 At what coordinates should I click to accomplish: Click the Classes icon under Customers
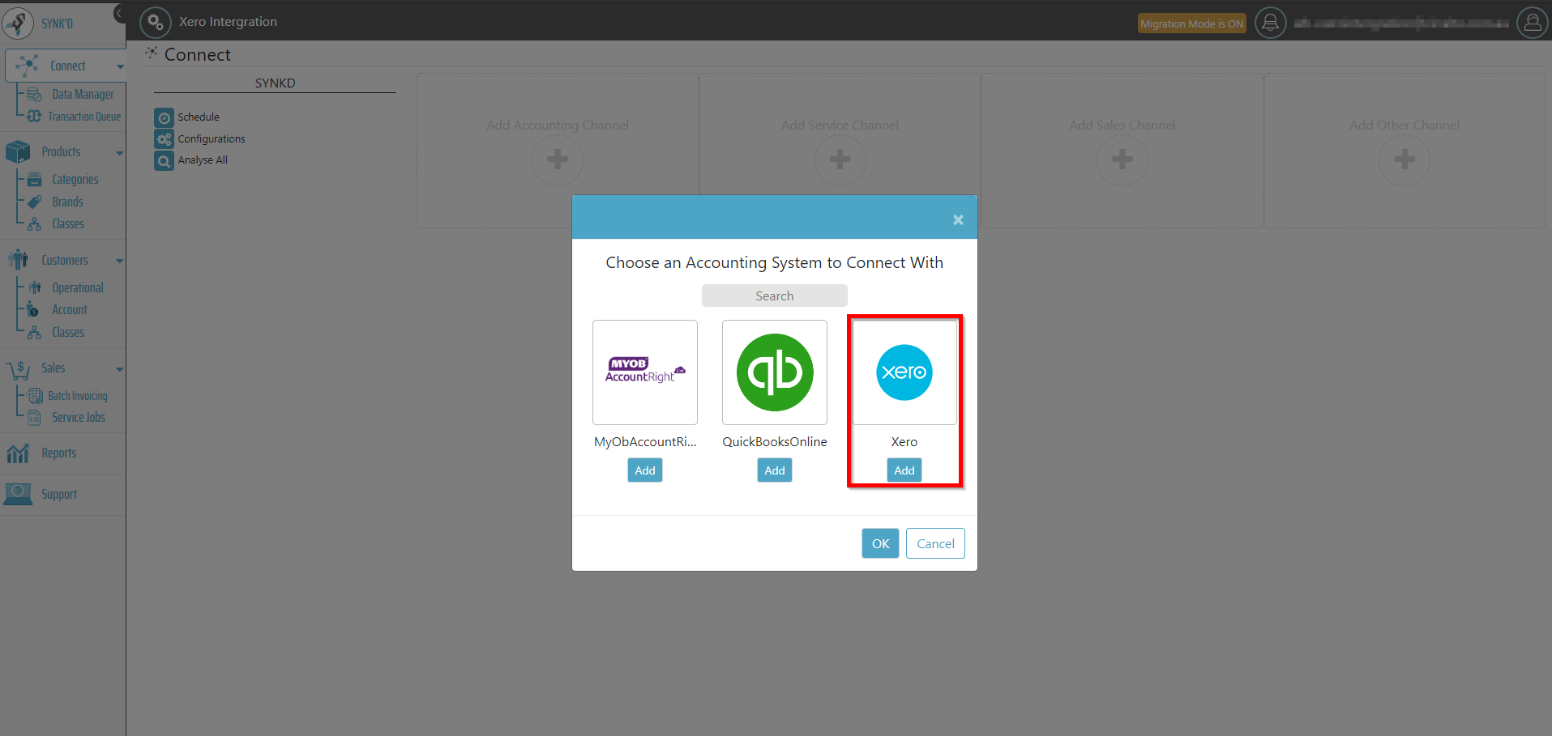pos(35,333)
